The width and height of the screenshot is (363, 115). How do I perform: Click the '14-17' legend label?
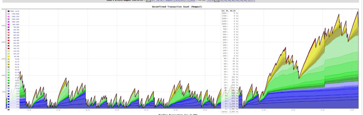click(17, 81)
